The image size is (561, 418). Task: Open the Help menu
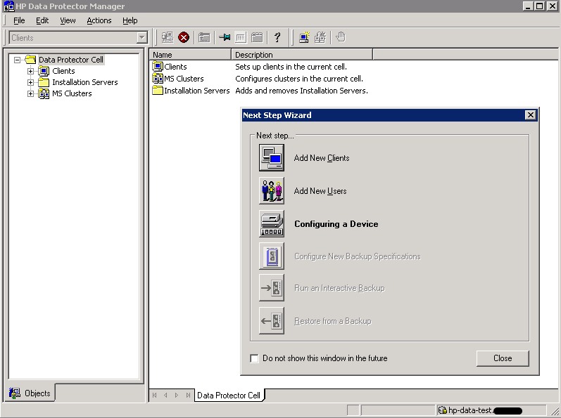tap(130, 20)
